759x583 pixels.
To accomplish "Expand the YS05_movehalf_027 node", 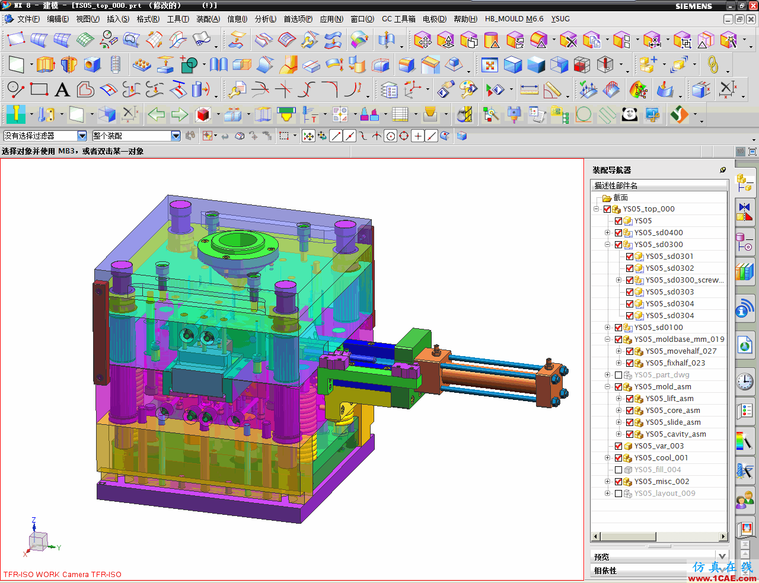I will click(x=618, y=351).
